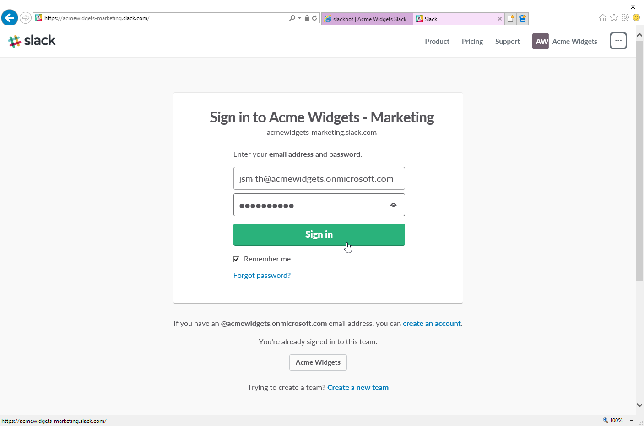Click the browser address URL text
The height and width of the screenshot is (426, 644).
click(x=97, y=18)
